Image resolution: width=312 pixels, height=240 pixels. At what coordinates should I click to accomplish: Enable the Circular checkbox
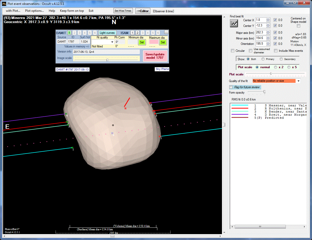232,51
